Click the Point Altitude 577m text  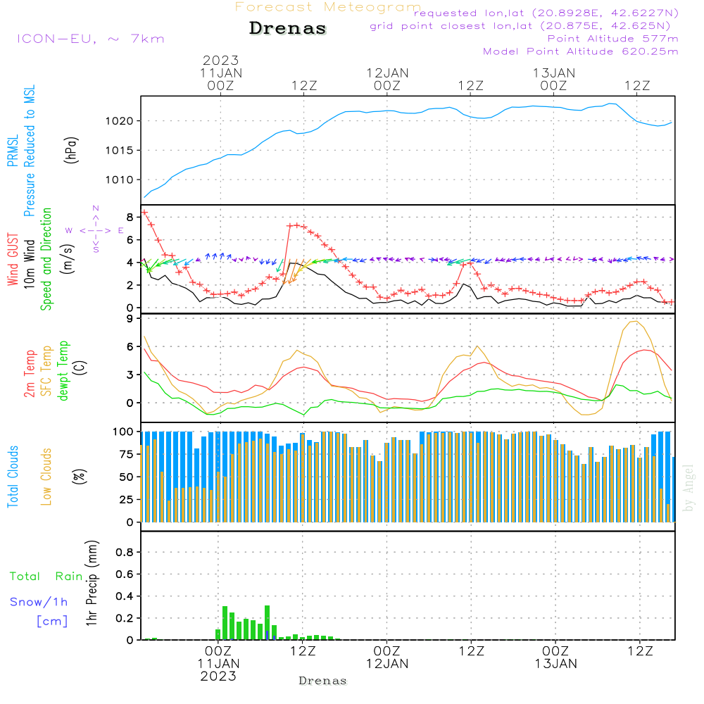(613, 39)
